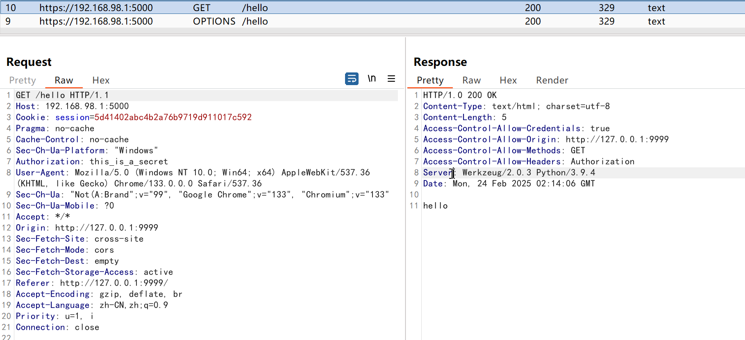Select the Request Raw tab
745x340 pixels.
[x=64, y=80]
